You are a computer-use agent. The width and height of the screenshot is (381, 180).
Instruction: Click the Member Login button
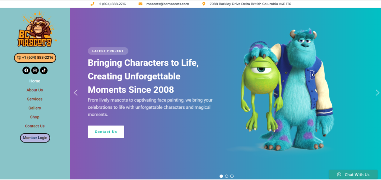pyautogui.click(x=35, y=138)
